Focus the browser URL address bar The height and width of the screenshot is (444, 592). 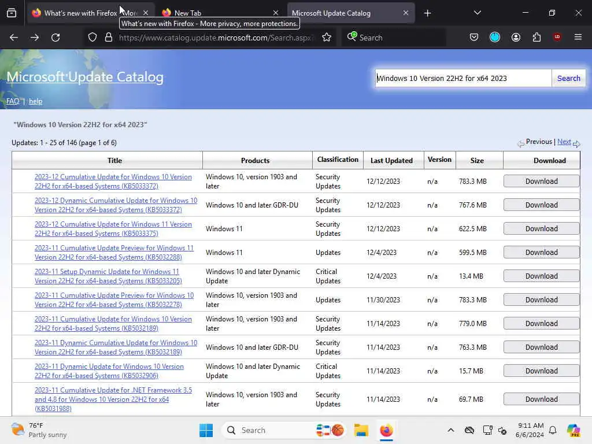tap(216, 38)
